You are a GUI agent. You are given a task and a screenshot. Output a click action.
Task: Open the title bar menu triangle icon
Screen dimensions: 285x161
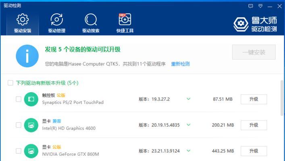tap(260, 6)
